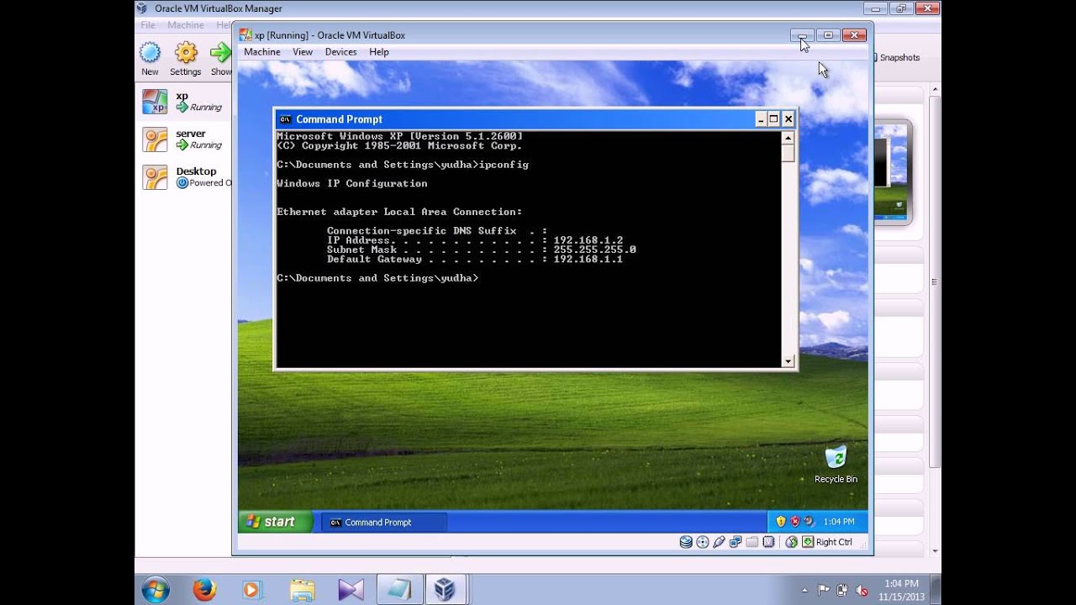Click the muted speaker volume tray icon
Viewport: 1076px width, 605px height.
[x=861, y=590]
